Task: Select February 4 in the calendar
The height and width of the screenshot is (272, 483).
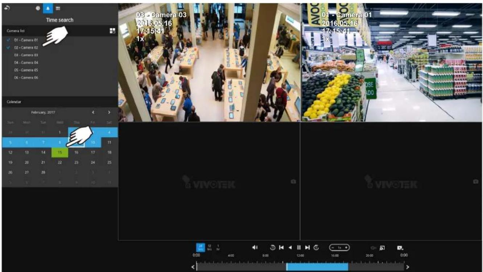Action: click(x=109, y=133)
